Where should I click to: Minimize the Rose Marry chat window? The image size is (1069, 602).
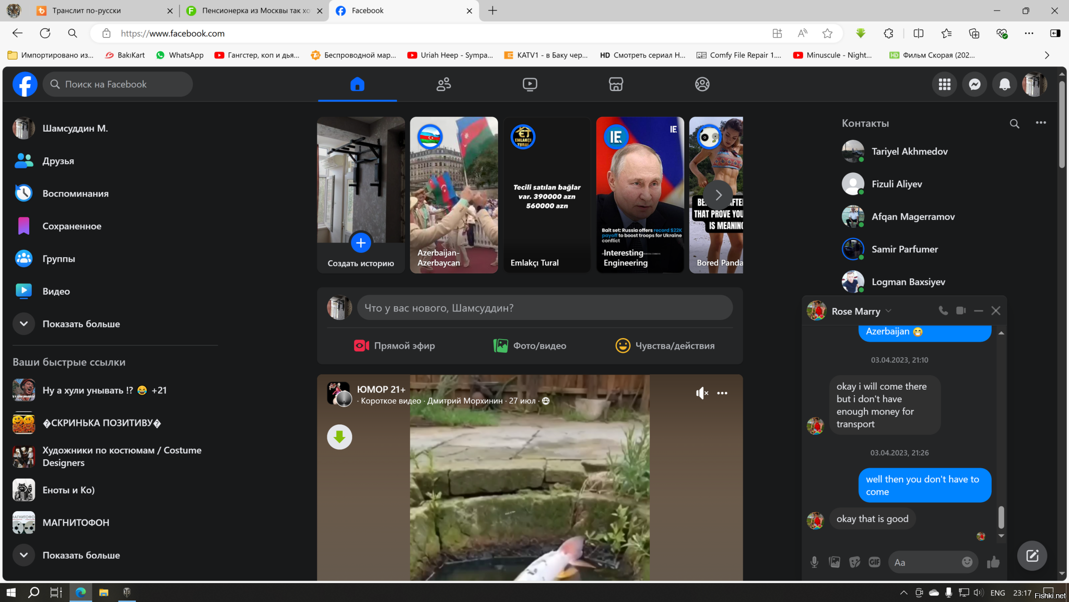pyautogui.click(x=978, y=310)
